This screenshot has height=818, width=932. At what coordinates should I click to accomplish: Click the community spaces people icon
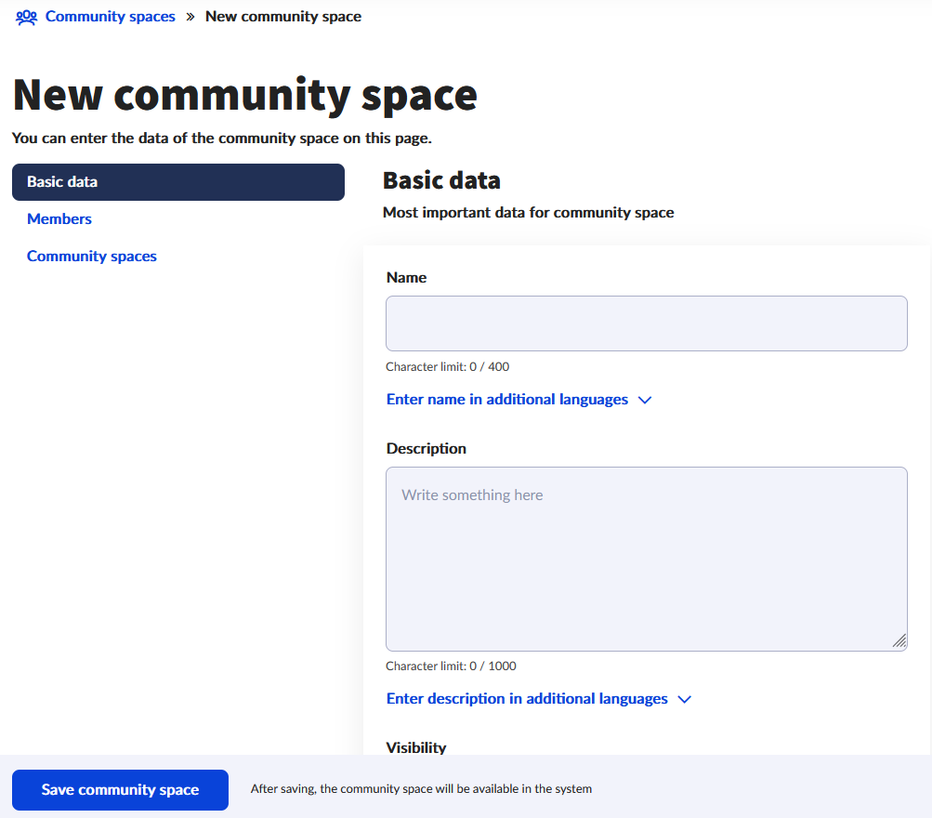(x=26, y=17)
